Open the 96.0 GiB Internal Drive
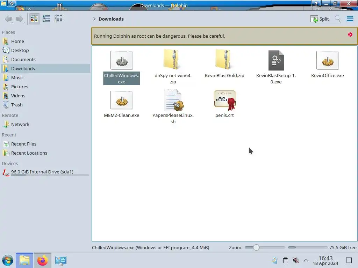The image size is (358, 268). point(45,172)
